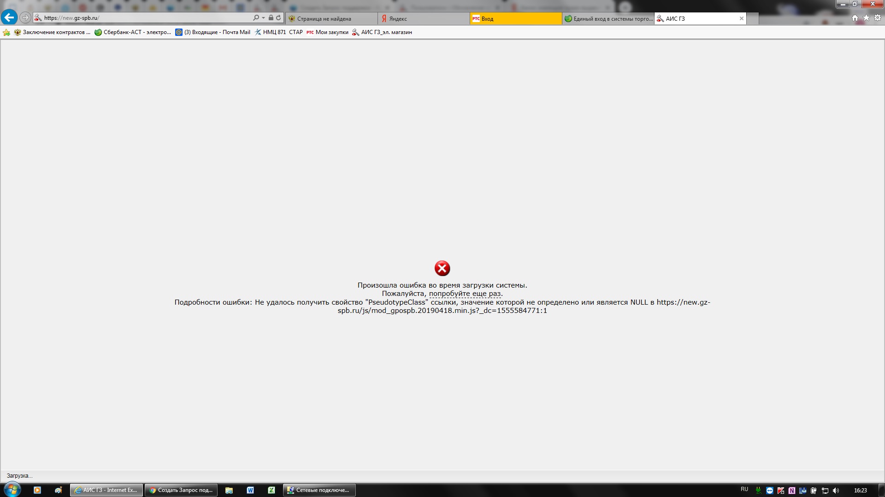Switch to Chrome 'Создать Запрос под...' taskbar button
Screen dimensions: 885x497
(181, 490)
